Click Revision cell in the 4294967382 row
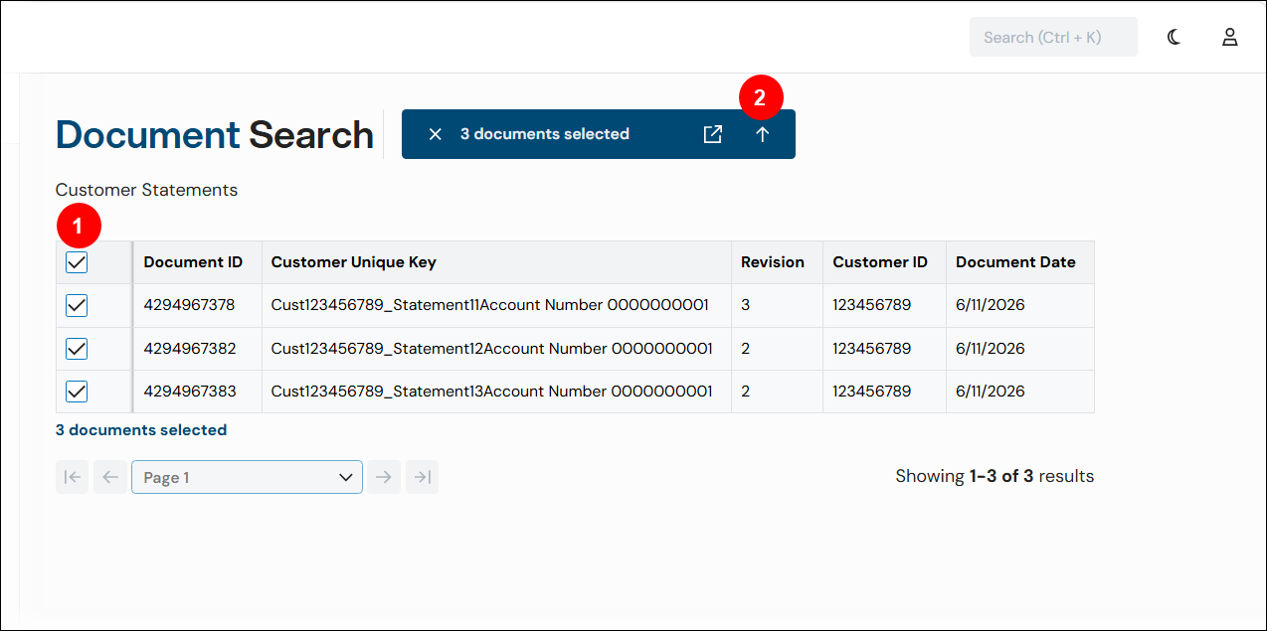 [778, 349]
